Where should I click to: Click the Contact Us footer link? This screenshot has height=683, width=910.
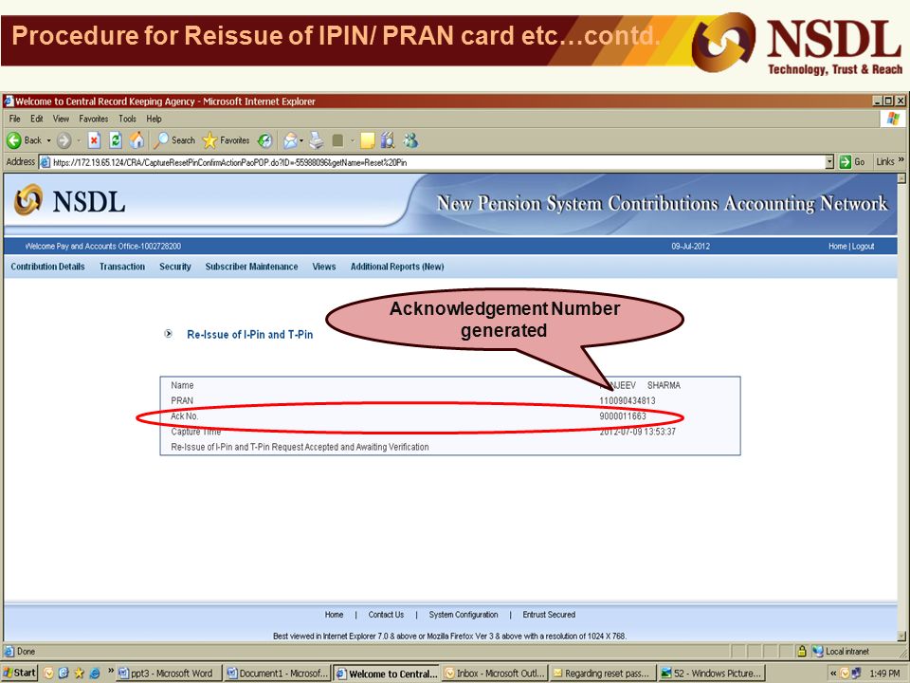click(x=386, y=615)
